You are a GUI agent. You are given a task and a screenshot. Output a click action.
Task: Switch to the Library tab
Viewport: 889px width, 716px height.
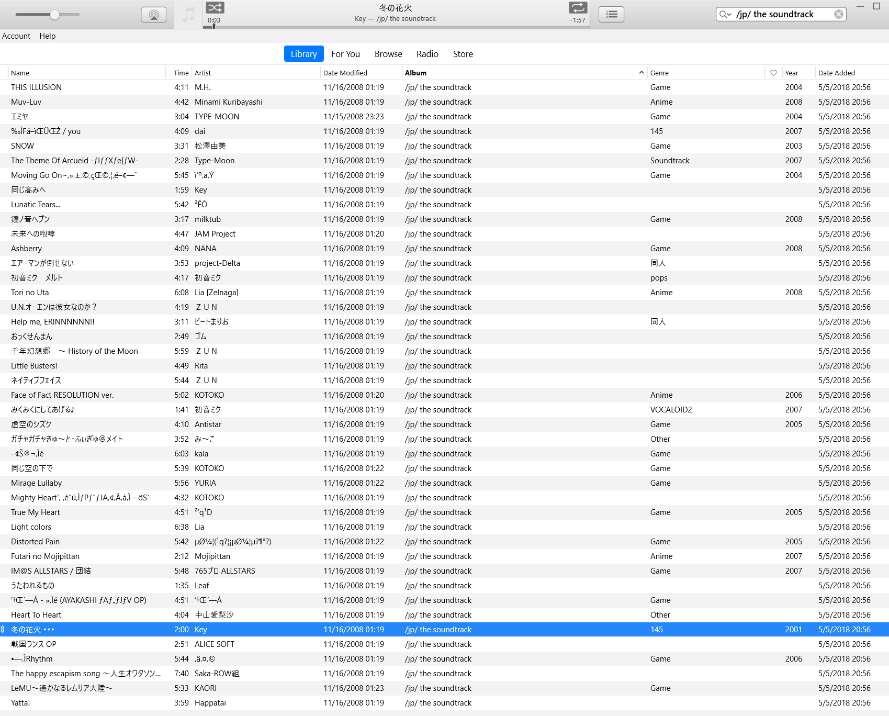click(303, 54)
